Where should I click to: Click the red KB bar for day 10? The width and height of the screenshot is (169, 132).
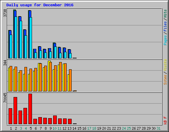[55, 120]
